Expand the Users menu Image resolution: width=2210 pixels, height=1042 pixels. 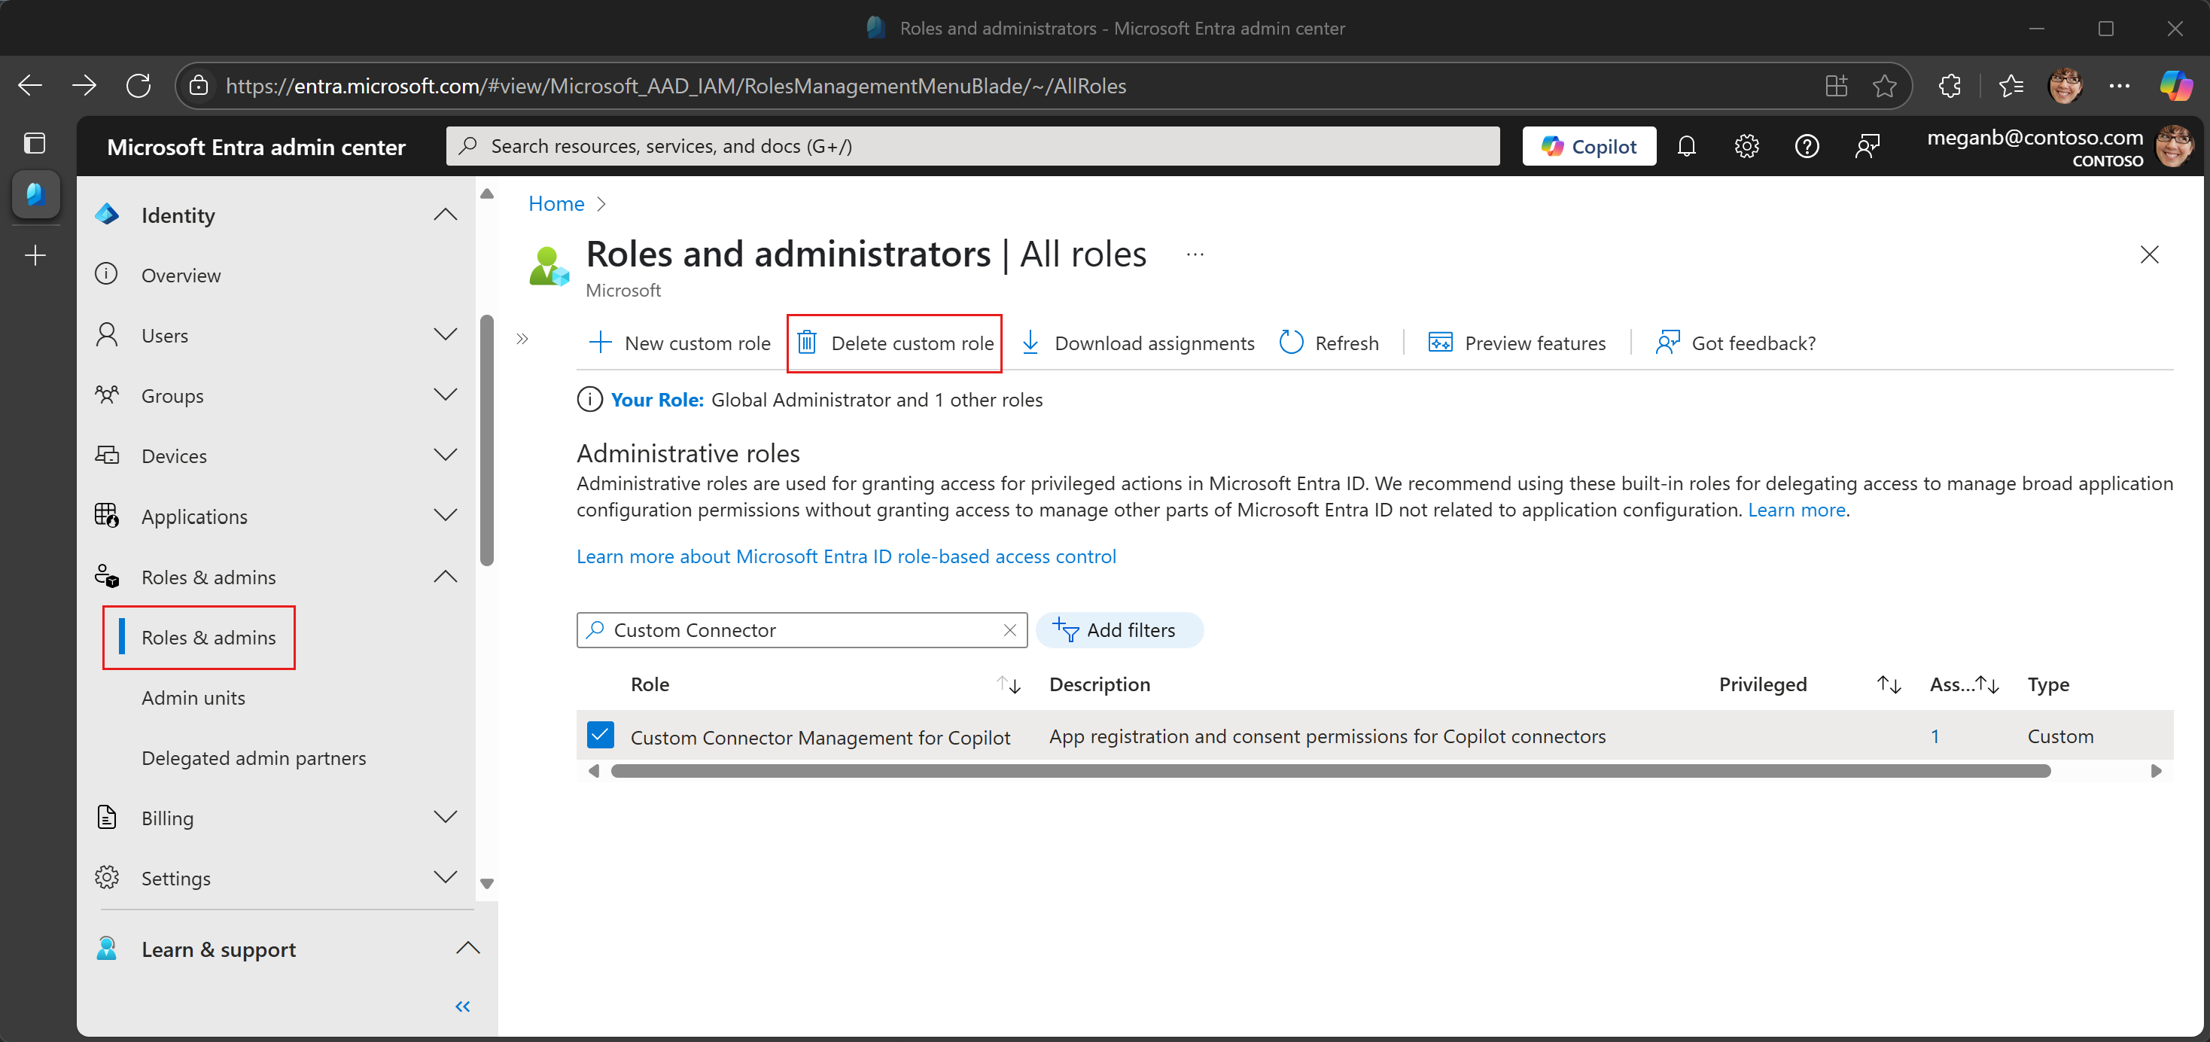(x=446, y=335)
